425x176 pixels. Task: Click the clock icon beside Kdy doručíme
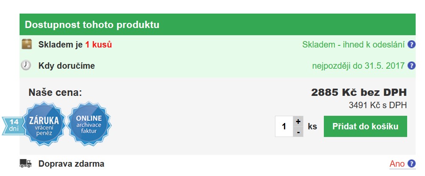click(x=26, y=65)
